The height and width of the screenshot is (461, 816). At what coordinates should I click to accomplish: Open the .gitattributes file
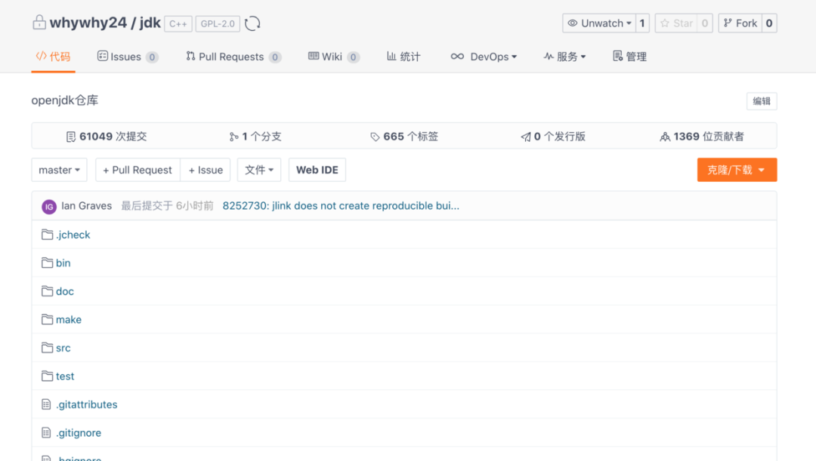[x=87, y=404]
